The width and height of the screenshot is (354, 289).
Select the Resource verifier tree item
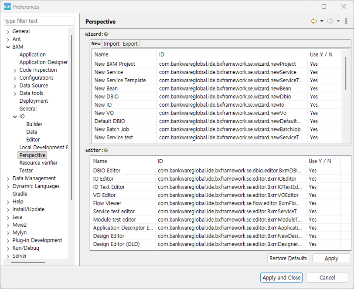pyautogui.click(x=38, y=163)
